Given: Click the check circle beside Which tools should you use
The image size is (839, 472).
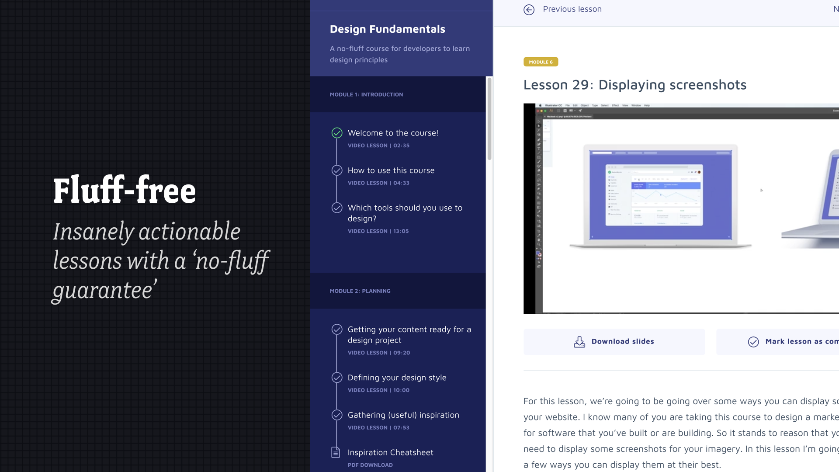Looking at the screenshot, I should pyautogui.click(x=336, y=208).
